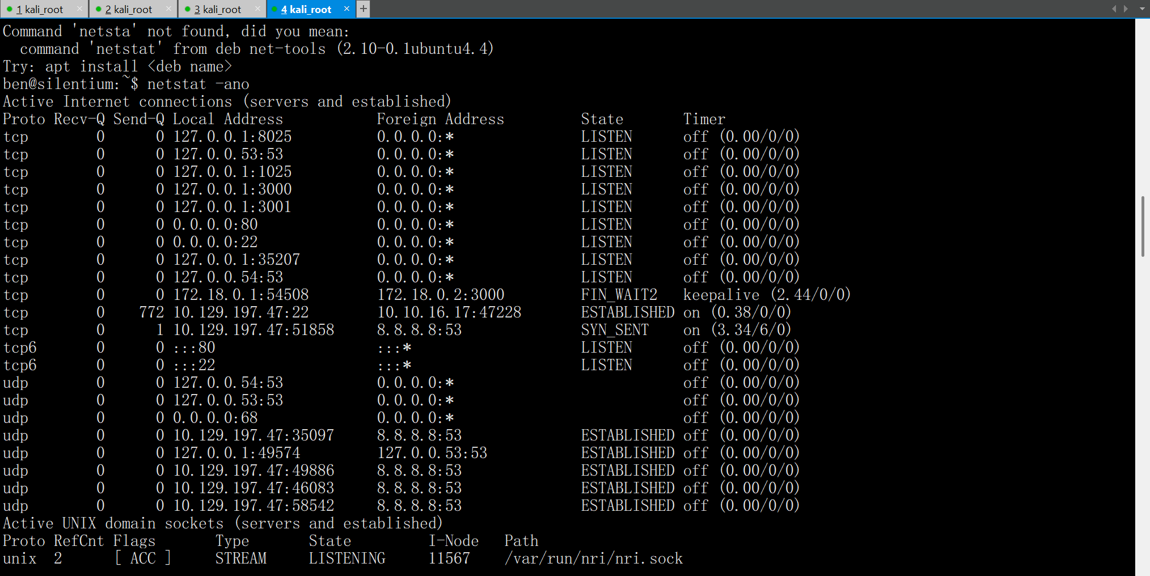
Task: Click local address 172.18.0.1:54508
Action: (240, 295)
